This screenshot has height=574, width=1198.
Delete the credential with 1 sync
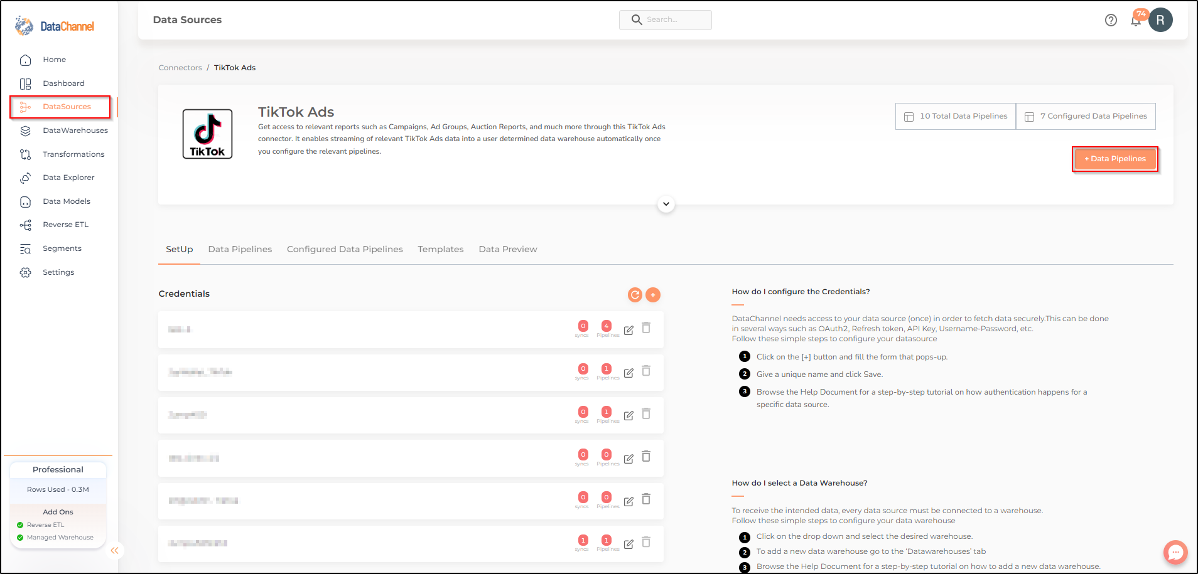point(646,542)
